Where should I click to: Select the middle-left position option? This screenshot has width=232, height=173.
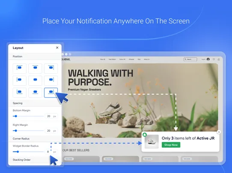(20, 81)
